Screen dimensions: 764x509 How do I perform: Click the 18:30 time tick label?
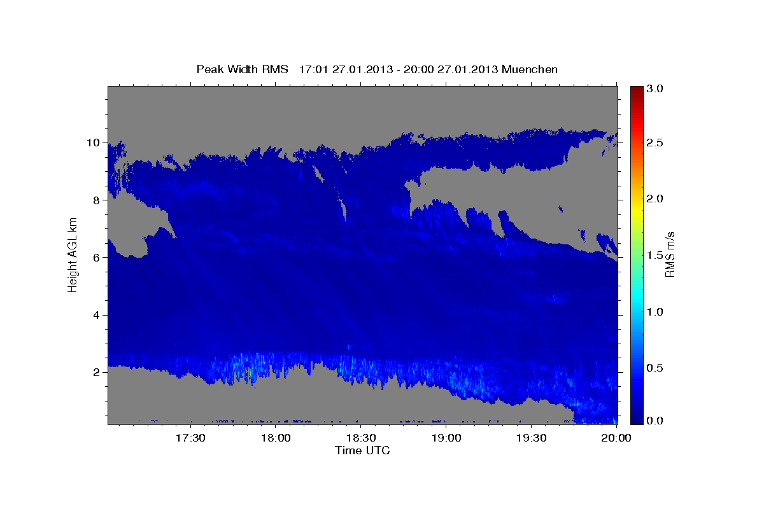[361, 438]
